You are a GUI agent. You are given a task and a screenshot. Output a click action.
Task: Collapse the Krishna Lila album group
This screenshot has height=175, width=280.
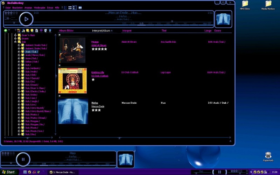pos(59,65)
